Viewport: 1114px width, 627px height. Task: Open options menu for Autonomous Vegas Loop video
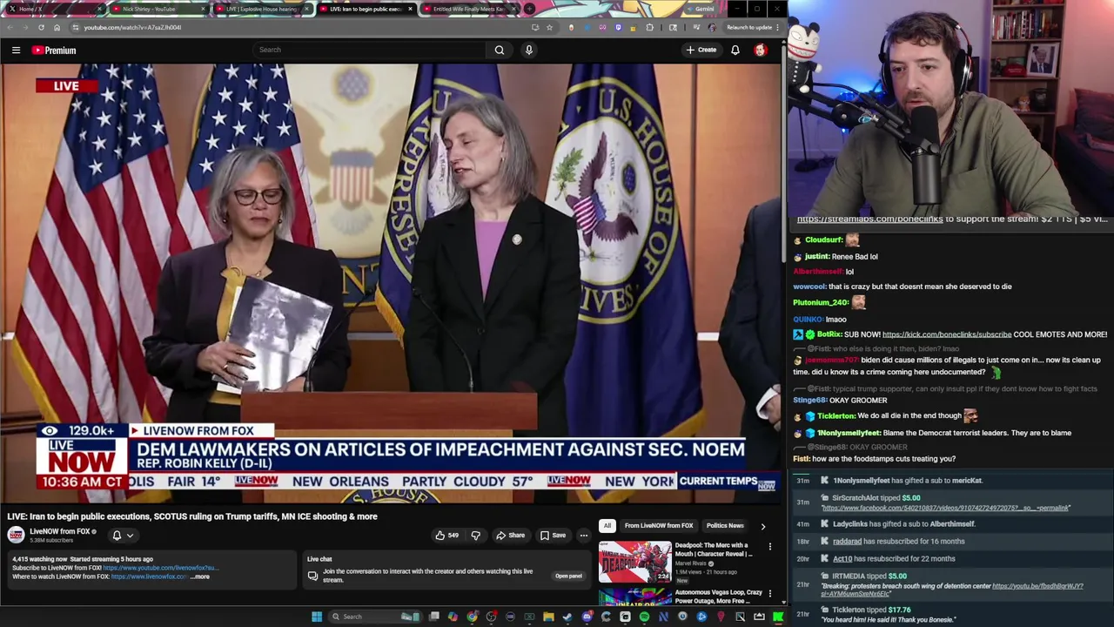770,594
